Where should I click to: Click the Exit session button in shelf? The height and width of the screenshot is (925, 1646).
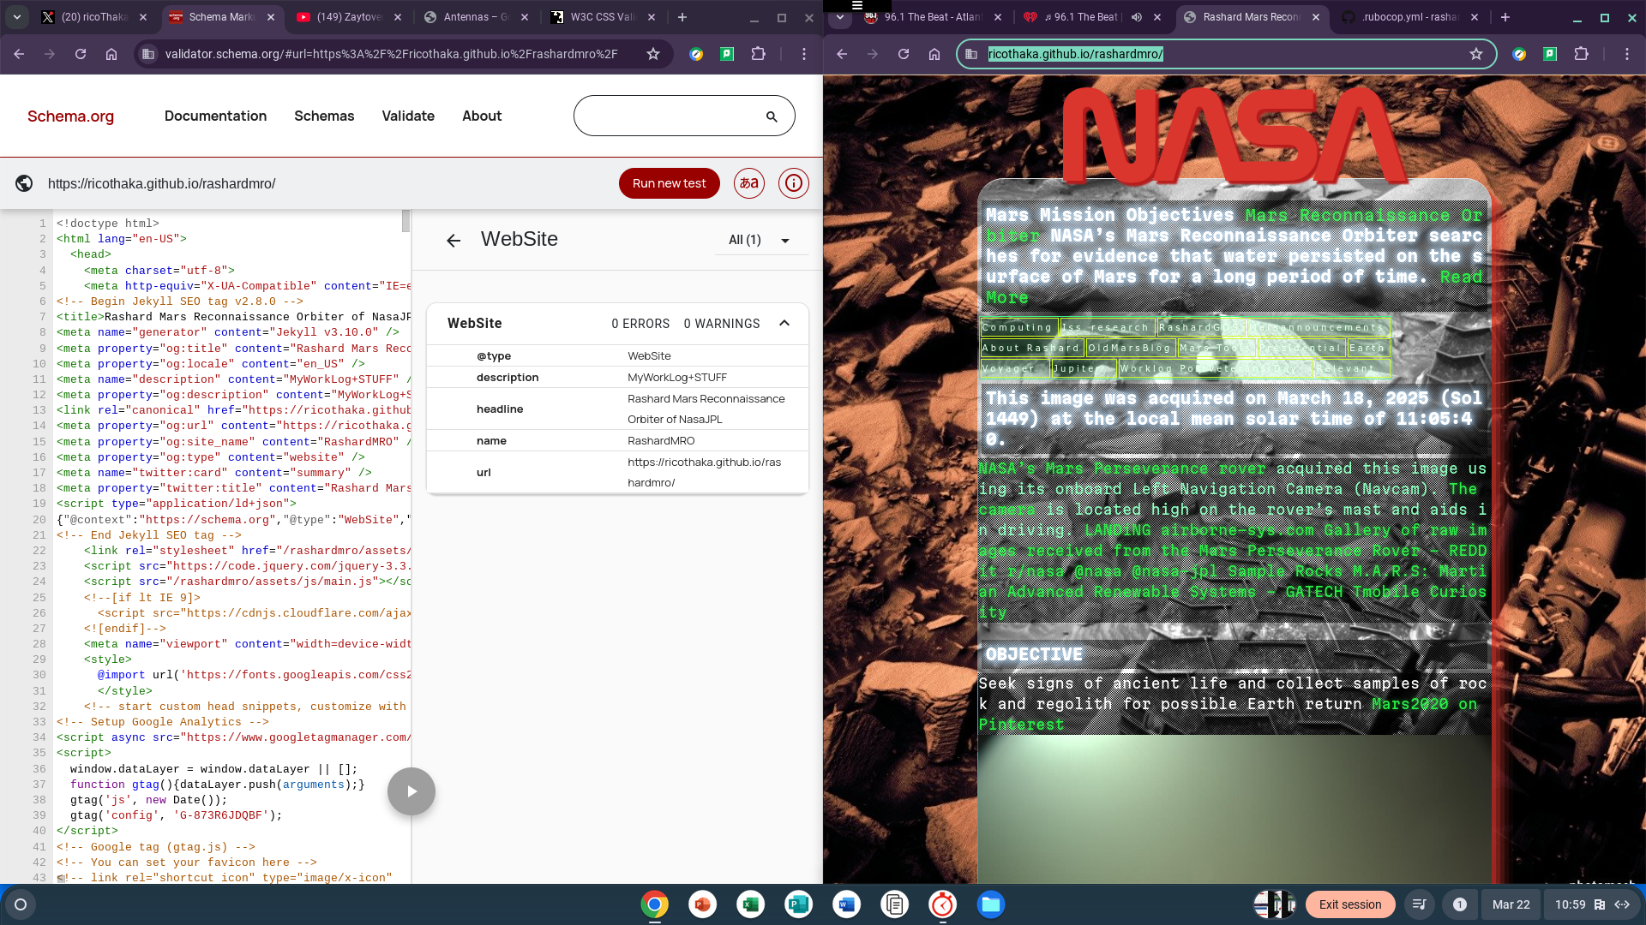tap(1349, 904)
